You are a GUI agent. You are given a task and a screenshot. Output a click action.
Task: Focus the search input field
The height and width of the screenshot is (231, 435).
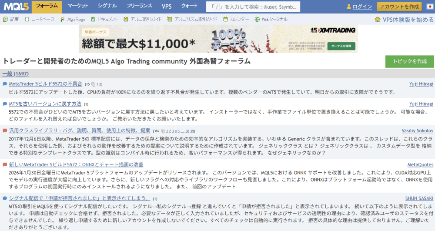click(x=253, y=7)
